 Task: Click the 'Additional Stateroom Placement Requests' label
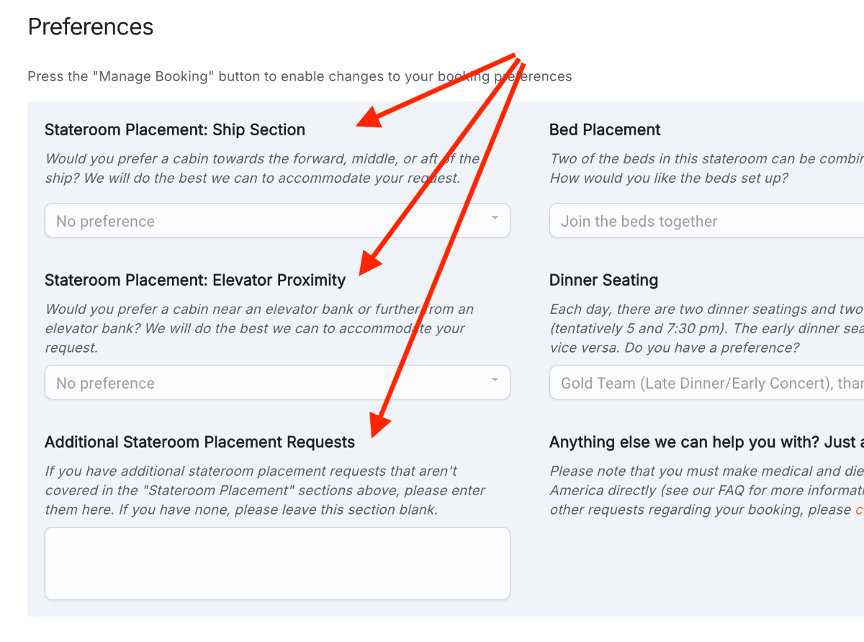coord(199,442)
